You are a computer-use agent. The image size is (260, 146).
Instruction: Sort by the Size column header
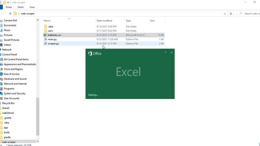(152, 21)
